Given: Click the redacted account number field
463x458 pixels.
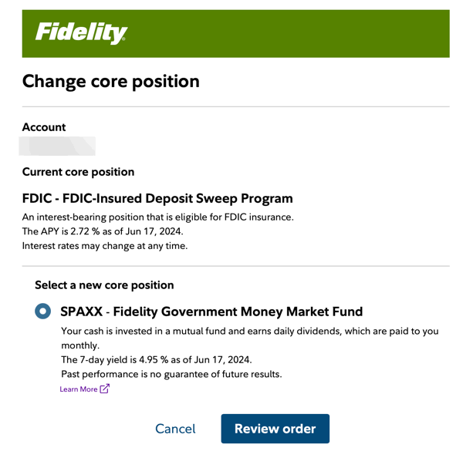Looking at the screenshot, I should pos(58,146).
